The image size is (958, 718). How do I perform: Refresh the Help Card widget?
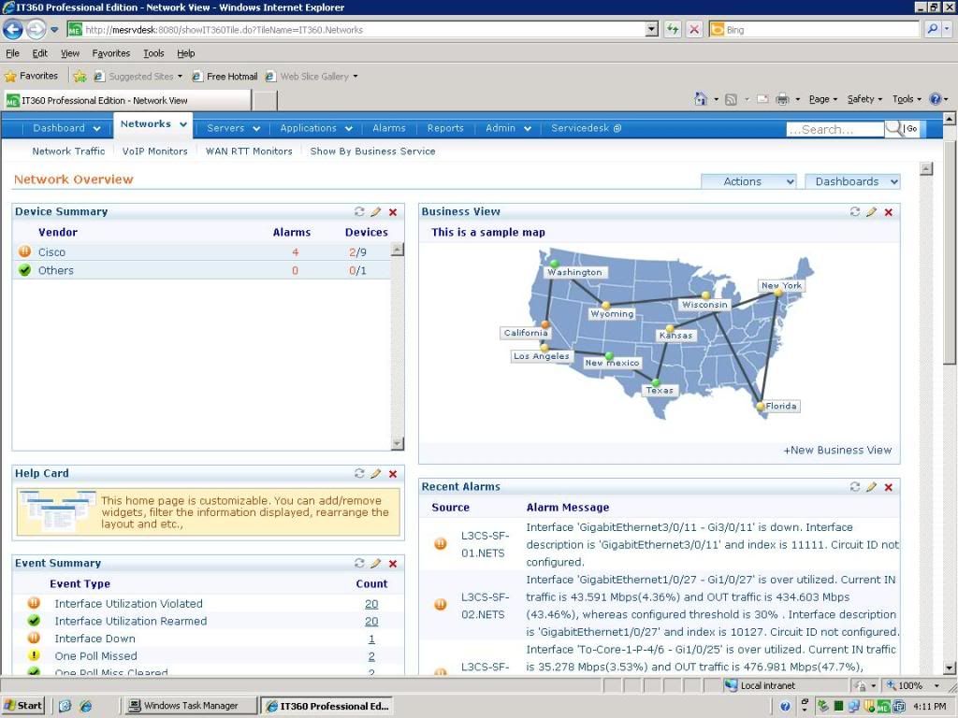(x=359, y=473)
